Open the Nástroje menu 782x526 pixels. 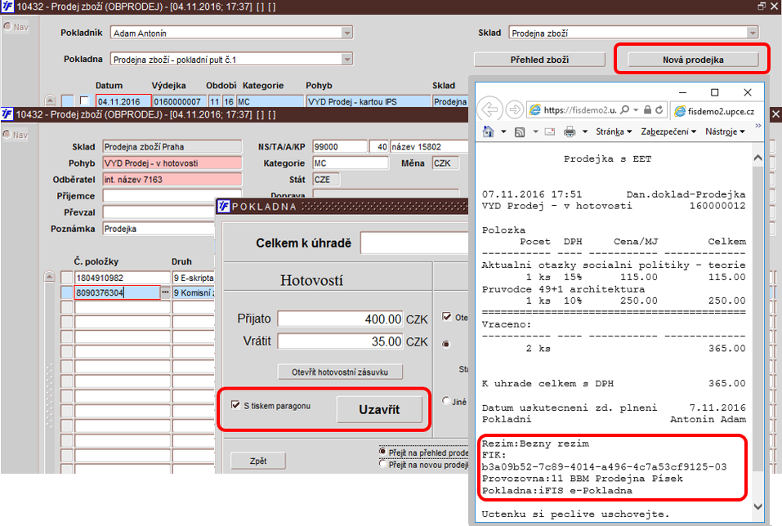tap(725, 131)
